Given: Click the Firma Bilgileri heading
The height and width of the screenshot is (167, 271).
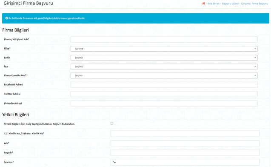Looking at the screenshot, I should 15,30.
